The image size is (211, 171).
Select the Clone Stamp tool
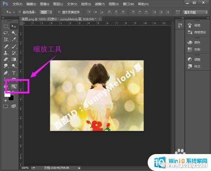point(6,53)
